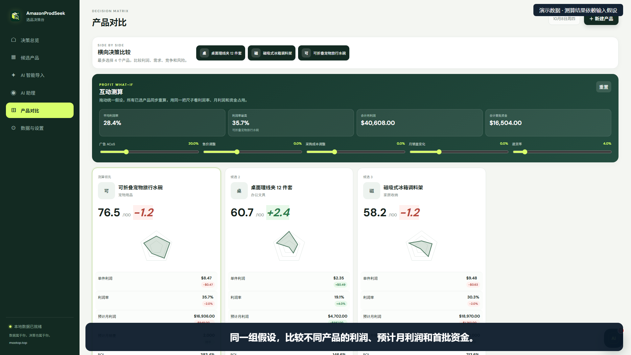Click the 产品对比 page heading
This screenshot has height=355, width=631.
tap(109, 23)
